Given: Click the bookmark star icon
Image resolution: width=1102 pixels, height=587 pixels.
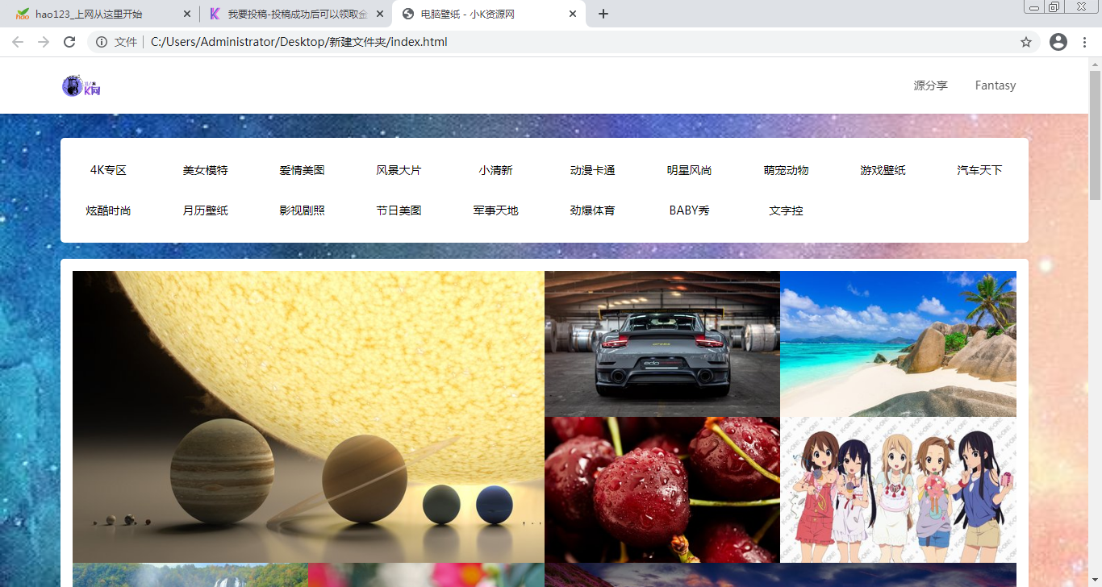Looking at the screenshot, I should pos(1026,42).
